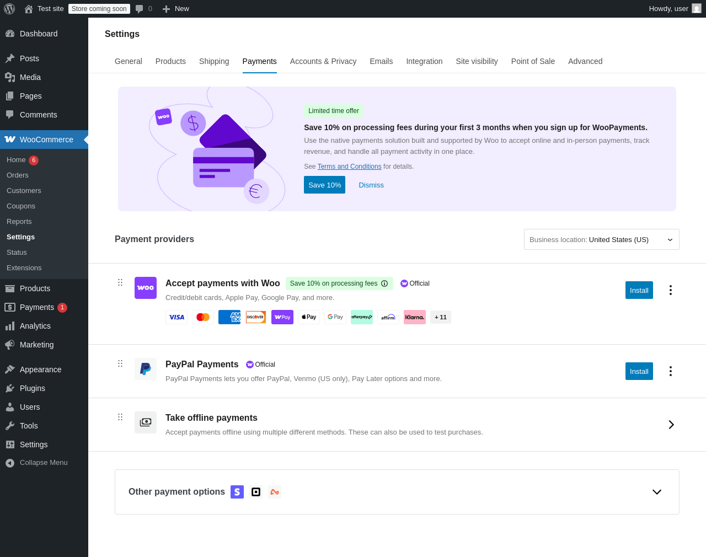Switch to the Integration tab
706x557 pixels.
tap(424, 61)
